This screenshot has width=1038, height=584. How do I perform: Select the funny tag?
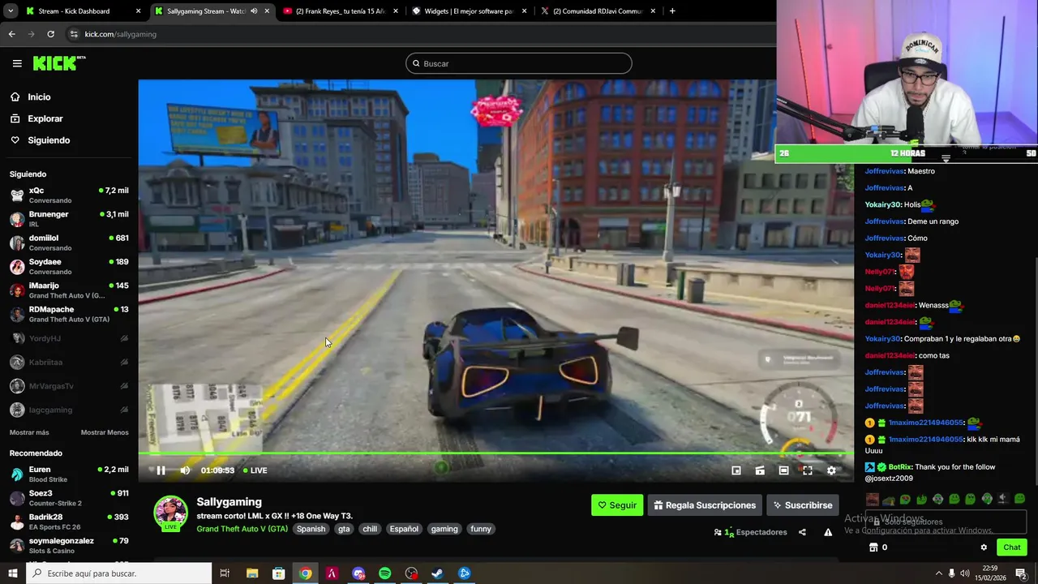coord(481,529)
